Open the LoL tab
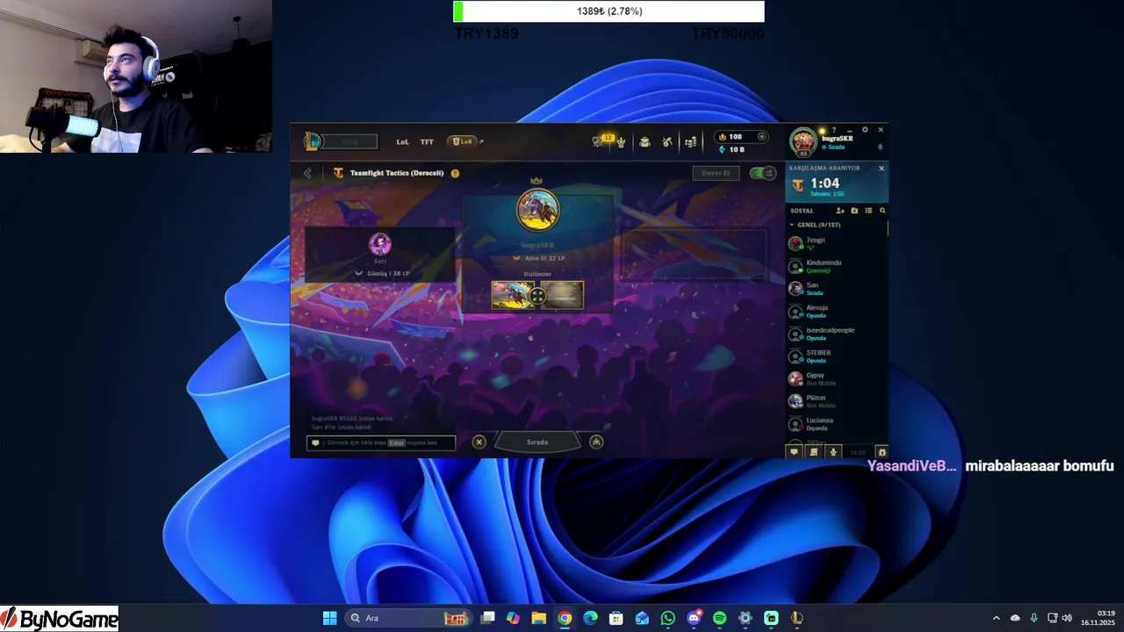The height and width of the screenshot is (632, 1124). (402, 141)
